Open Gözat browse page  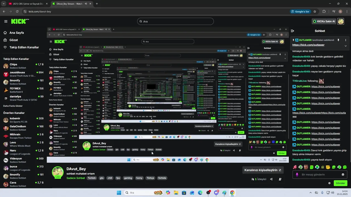(x=11, y=40)
